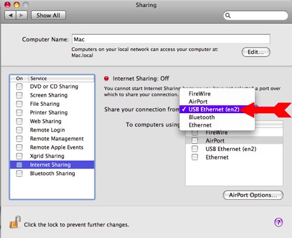Screen dimensions: 292x238
Task: Click the Service column header
Action: pyautogui.click(x=61, y=79)
